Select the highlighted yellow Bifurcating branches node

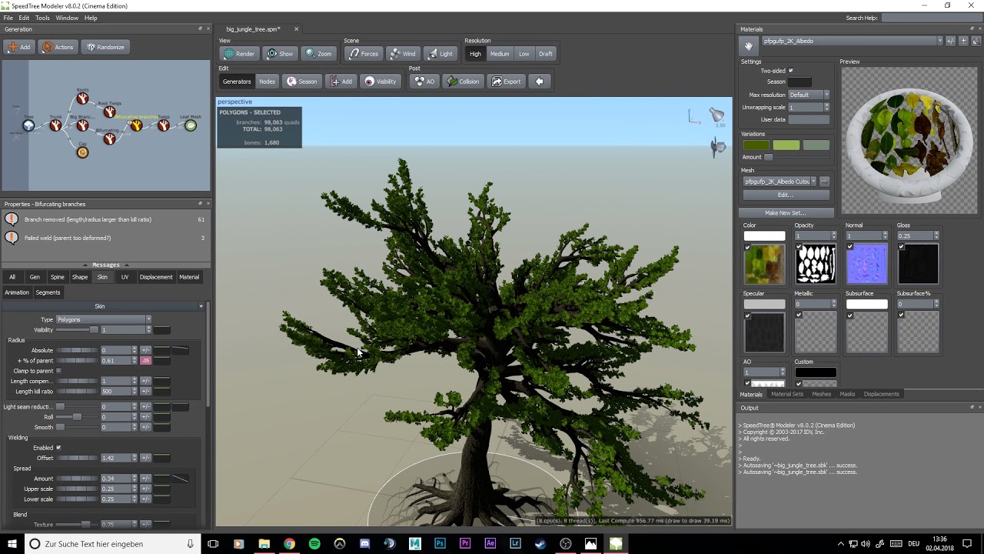[x=136, y=125]
